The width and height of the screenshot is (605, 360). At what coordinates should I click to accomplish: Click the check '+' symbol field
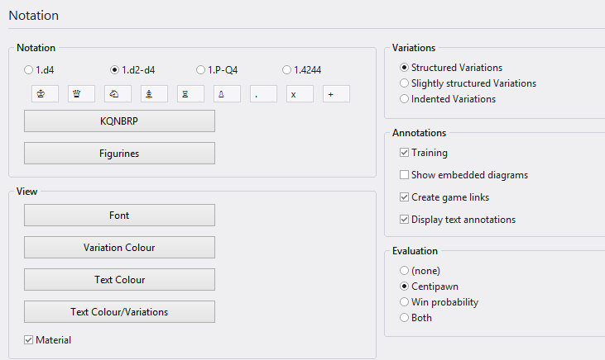(x=336, y=94)
